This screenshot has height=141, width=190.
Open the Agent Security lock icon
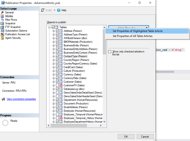pyautogui.click(x=2, y=38)
